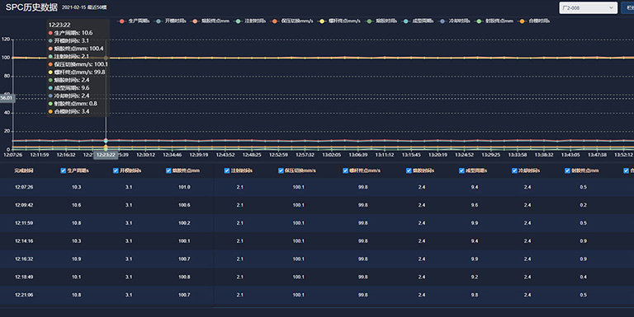
Task: Click the 13:02:05 label on the time axis
Action: coord(331,155)
